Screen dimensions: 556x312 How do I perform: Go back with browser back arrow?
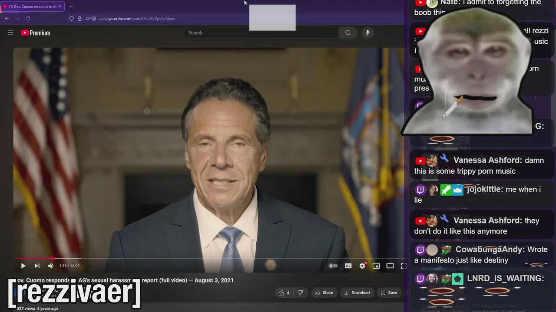click(7, 19)
